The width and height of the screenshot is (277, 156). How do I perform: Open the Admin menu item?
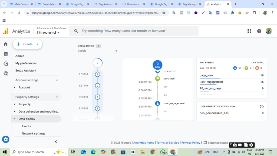20,56
